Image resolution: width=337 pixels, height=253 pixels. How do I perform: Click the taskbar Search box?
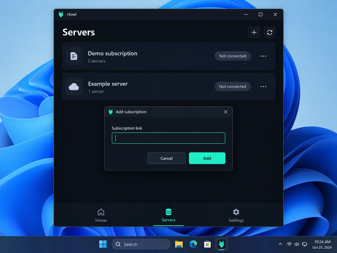pos(141,244)
